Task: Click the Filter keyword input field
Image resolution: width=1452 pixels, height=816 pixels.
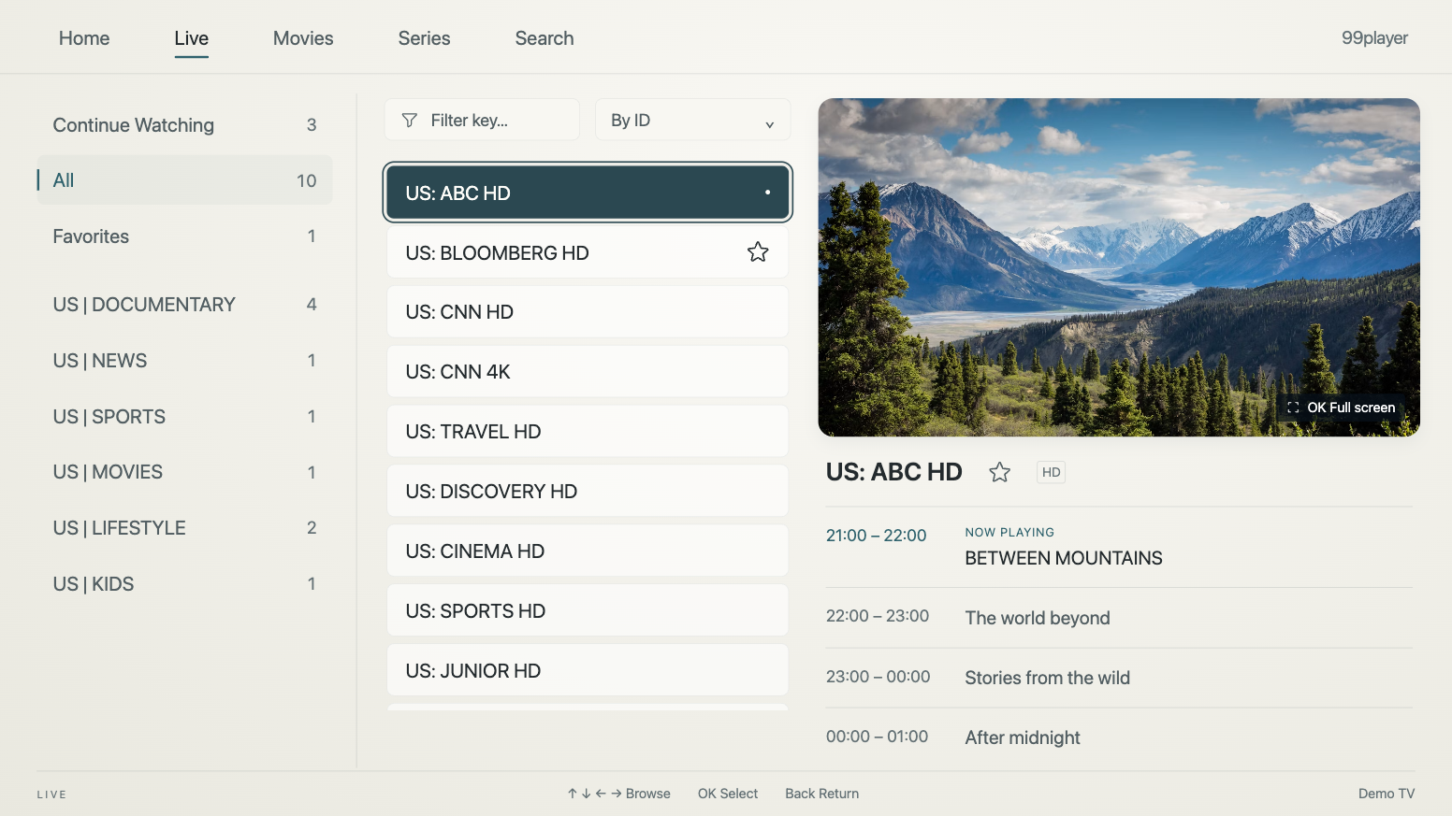Action: tap(483, 121)
